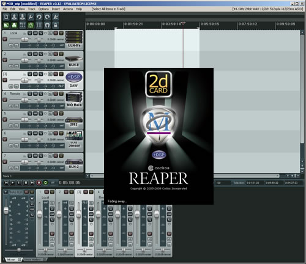This screenshot has height=264, width=306.
Task: Click the pan slider of track 2
Action: pyautogui.click(x=39, y=60)
